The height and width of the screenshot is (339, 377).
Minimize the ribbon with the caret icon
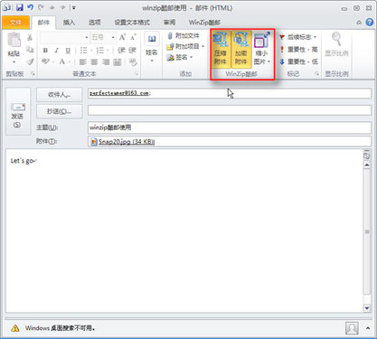tap(359, 23)
